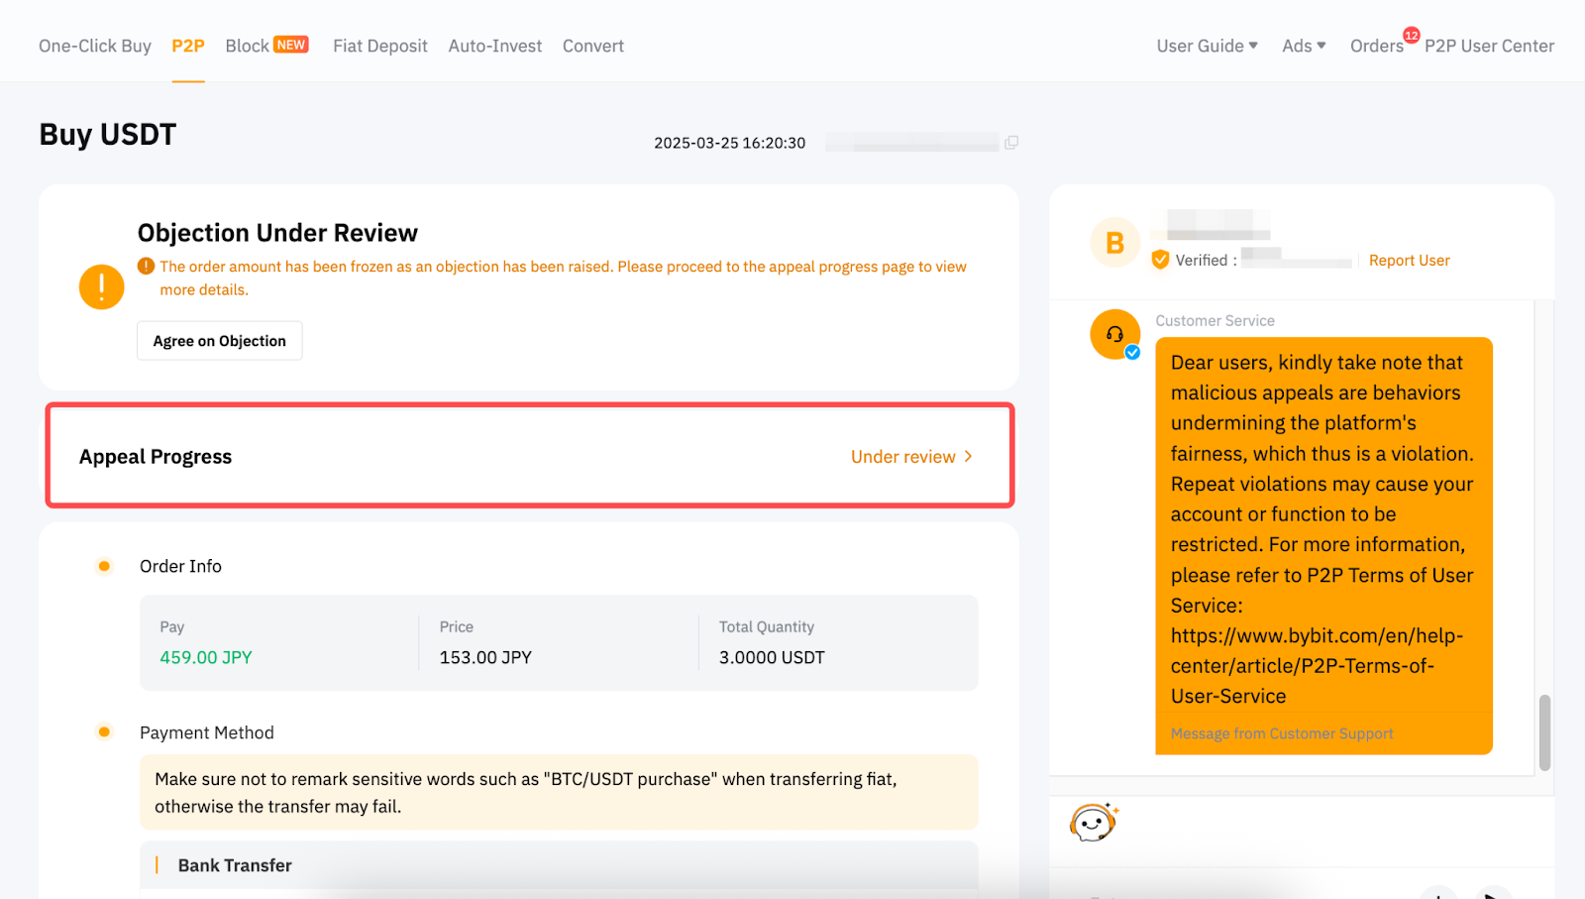Open the Ads dropdown menu

point(1304,46)
